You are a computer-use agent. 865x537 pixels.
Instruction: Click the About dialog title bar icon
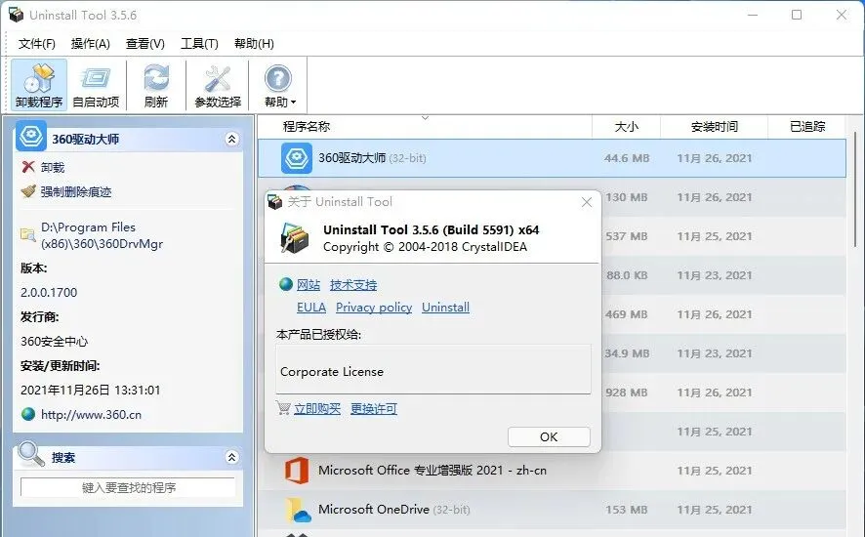pos(274,202)
